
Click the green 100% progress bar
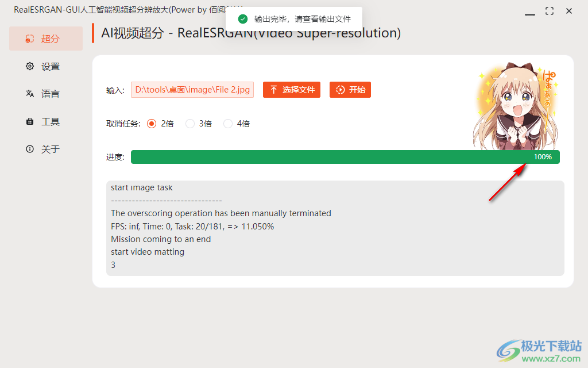pyautogui.click(x=345, y=156)
